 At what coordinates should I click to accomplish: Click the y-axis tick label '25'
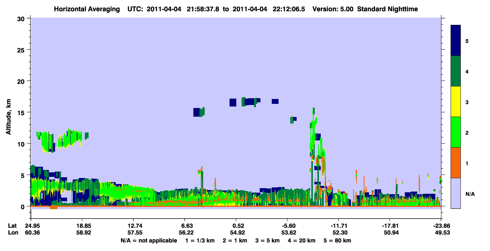[21, 50]
